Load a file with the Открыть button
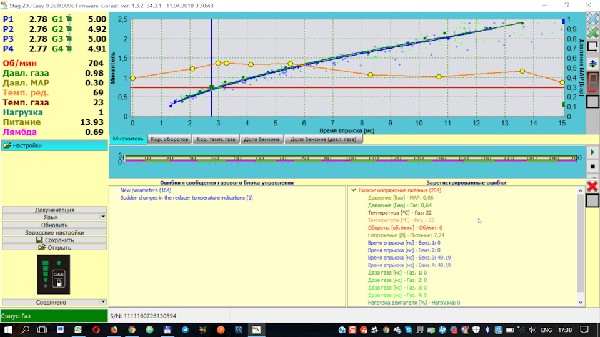This screenshot has width=600, height=337. pos(54,248)
